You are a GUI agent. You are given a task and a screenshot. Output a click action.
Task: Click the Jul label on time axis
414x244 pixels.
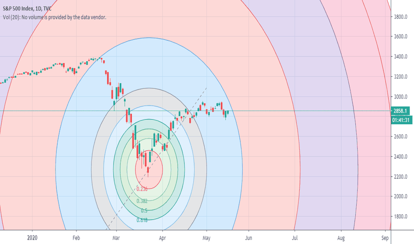click(295, 238)
